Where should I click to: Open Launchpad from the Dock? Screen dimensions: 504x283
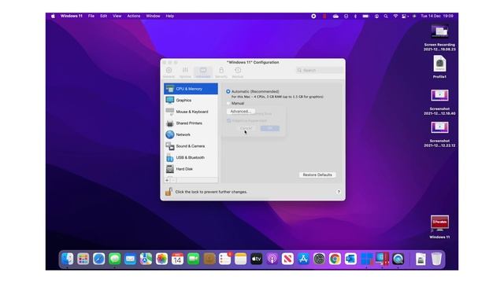83,259
